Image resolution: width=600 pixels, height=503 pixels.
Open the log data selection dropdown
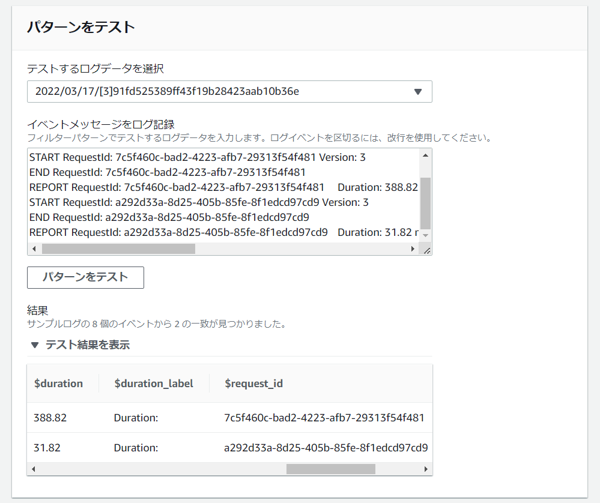[x=229, y=91]
